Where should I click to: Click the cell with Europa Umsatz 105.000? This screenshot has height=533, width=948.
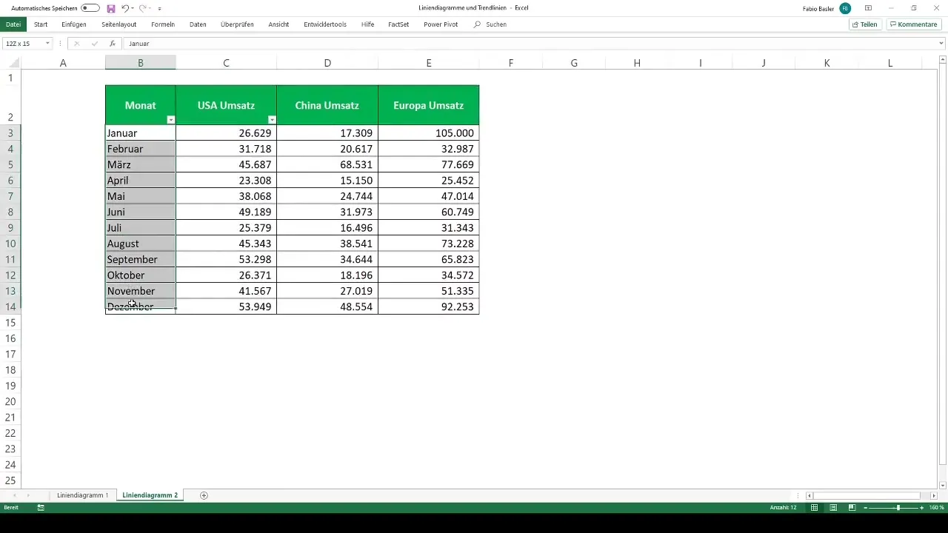tap(429, 133)
